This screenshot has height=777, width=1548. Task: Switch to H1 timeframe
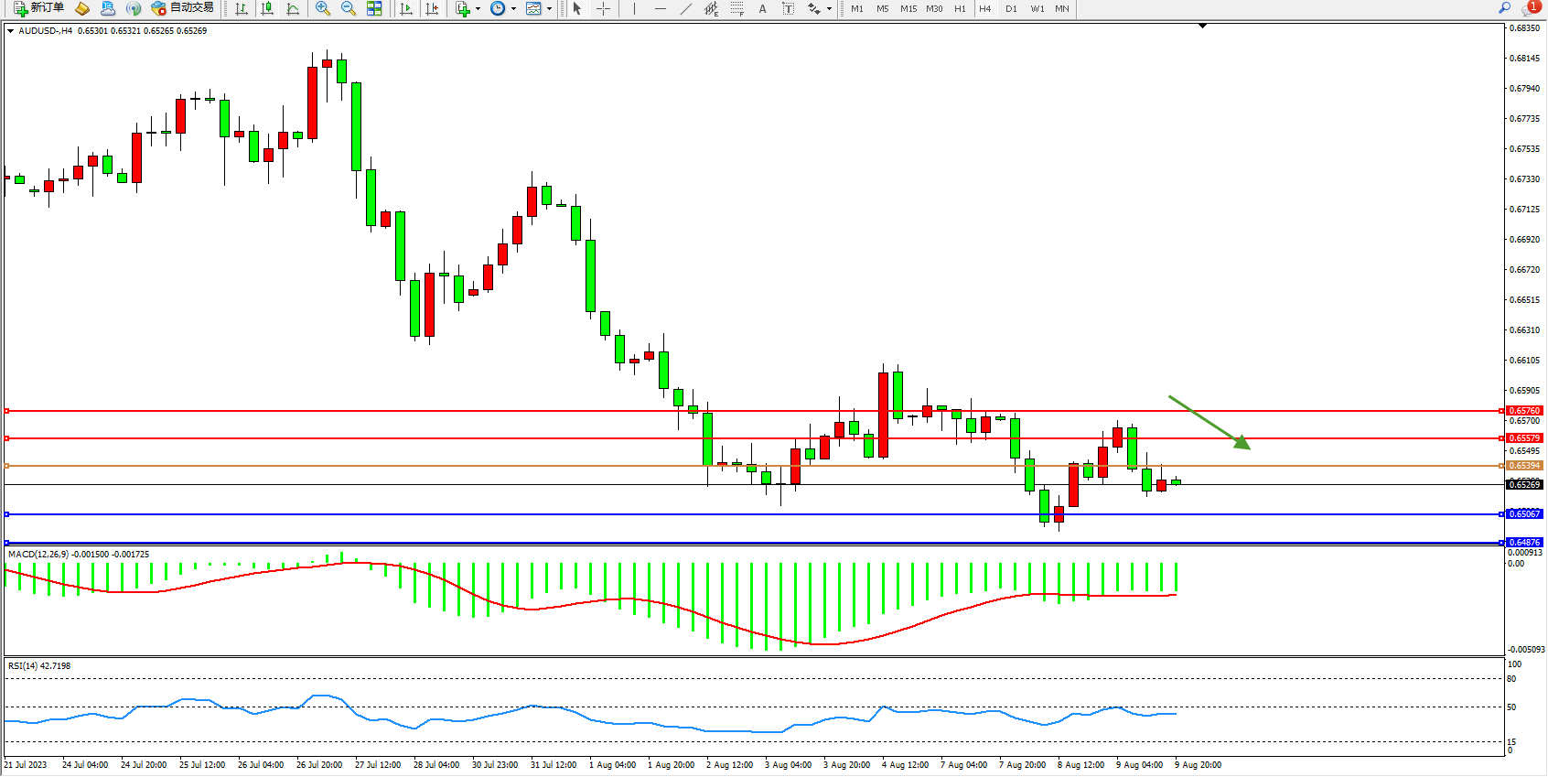click(960, 8)
